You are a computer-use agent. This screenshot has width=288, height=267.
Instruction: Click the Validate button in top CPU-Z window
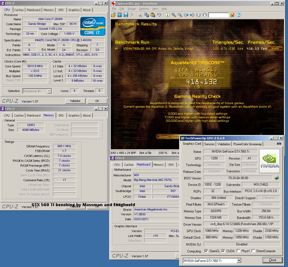tap(75, 101)
